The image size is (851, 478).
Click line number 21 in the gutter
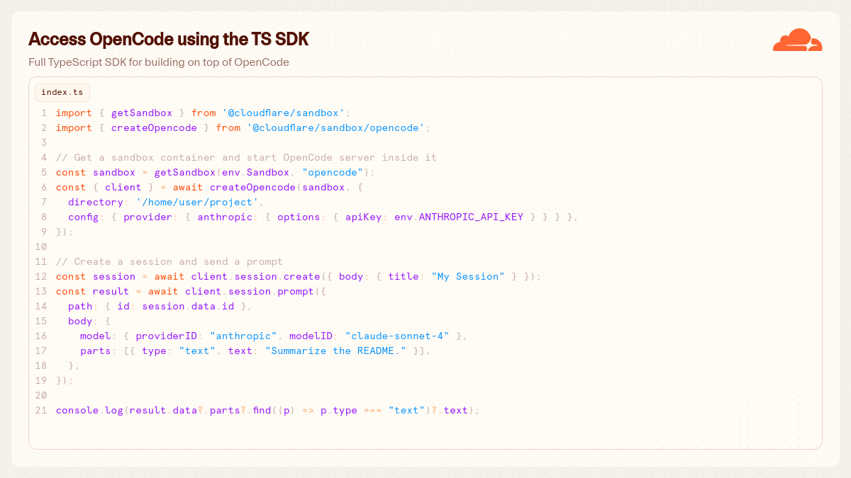[x=41, y=411]
